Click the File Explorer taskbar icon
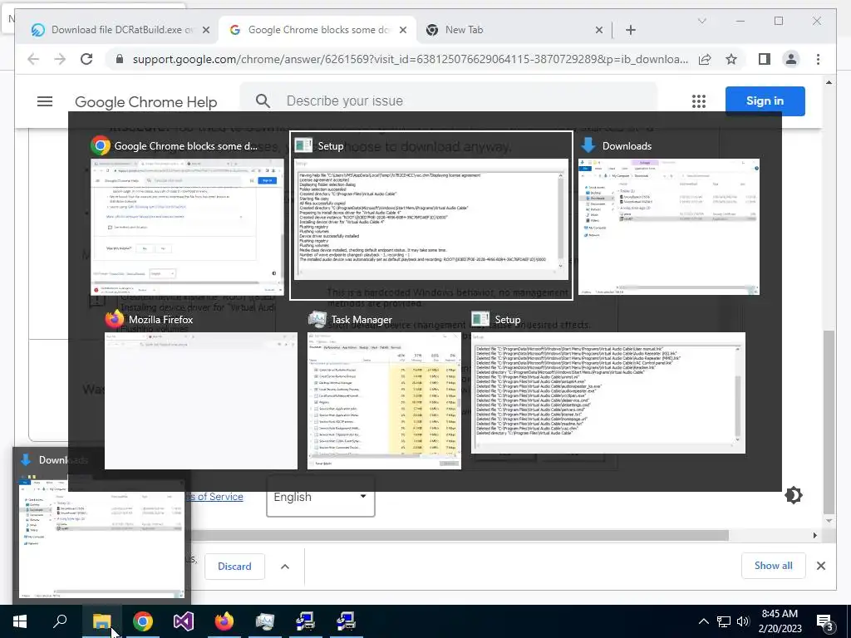The image size is (851, 638). [101, 621]
